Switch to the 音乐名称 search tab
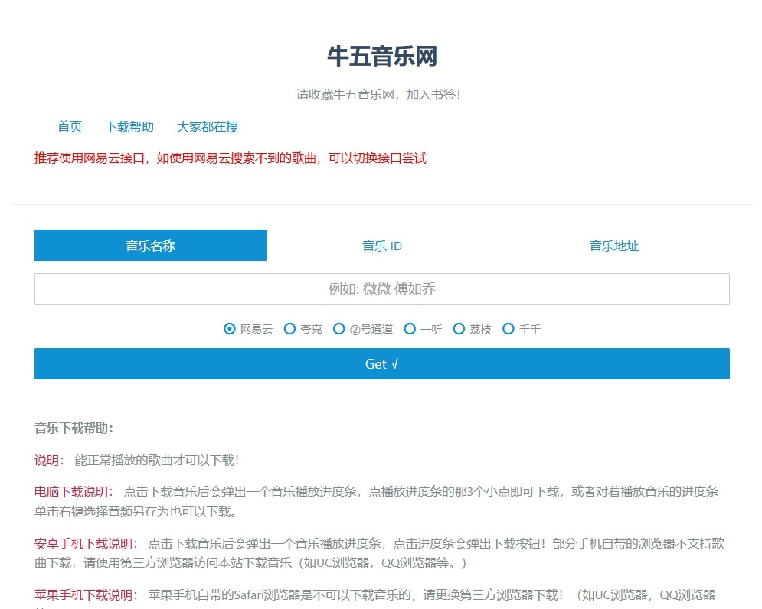Viewport: 762px width, 609px height. point(150,245)
